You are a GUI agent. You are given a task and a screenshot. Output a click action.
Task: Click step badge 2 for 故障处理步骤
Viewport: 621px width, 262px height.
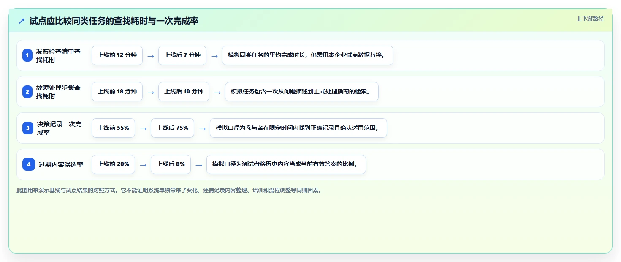27,92
